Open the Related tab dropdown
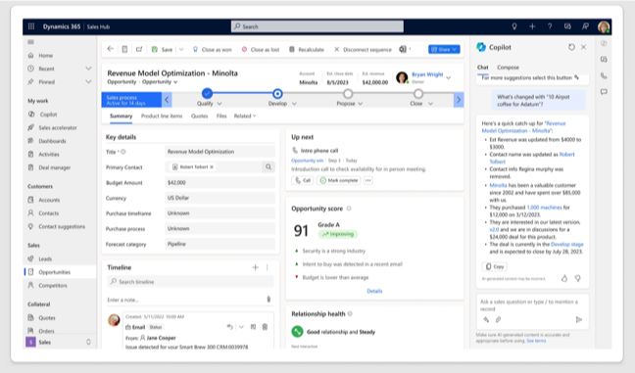Screen dimensions: 635x373 (245, 117)
